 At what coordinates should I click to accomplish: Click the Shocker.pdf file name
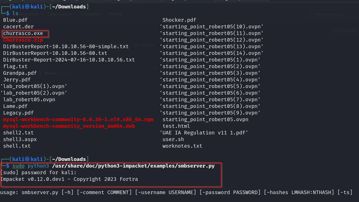point(179,20)
